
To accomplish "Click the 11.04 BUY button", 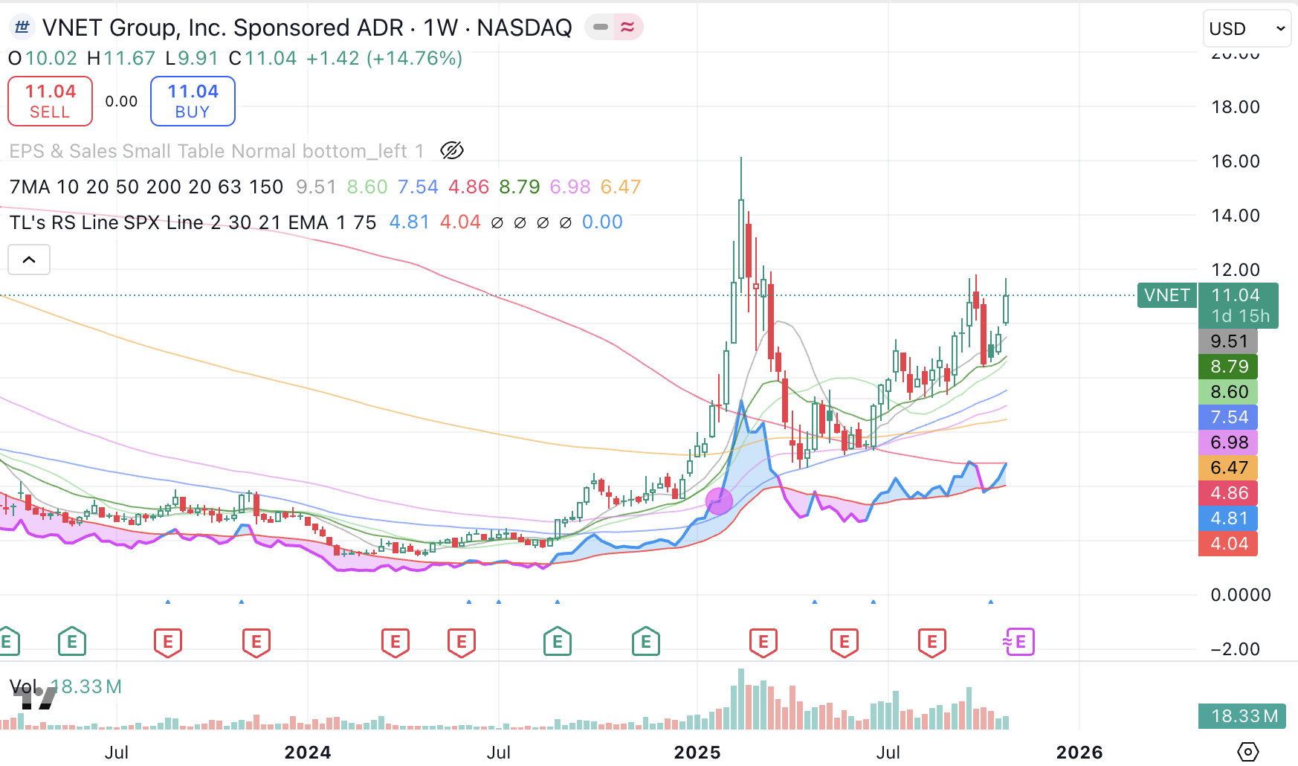I will 193,101.
